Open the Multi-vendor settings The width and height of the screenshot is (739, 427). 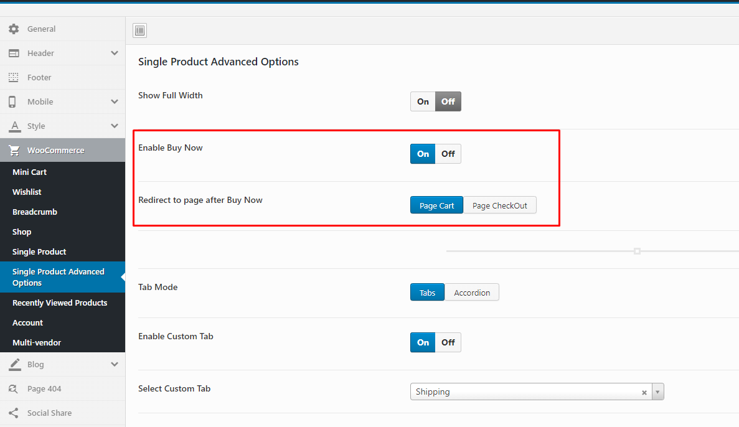63,342
